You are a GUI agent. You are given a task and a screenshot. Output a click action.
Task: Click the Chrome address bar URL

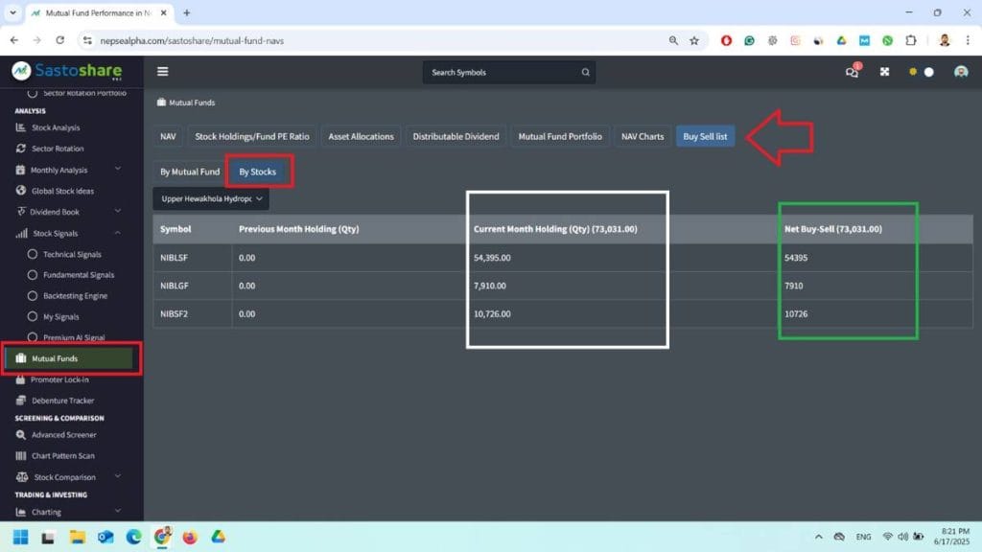[192, 40]
